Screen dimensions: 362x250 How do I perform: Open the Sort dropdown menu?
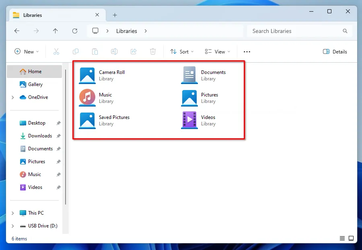pyautogui.click(x=182, y=51)
